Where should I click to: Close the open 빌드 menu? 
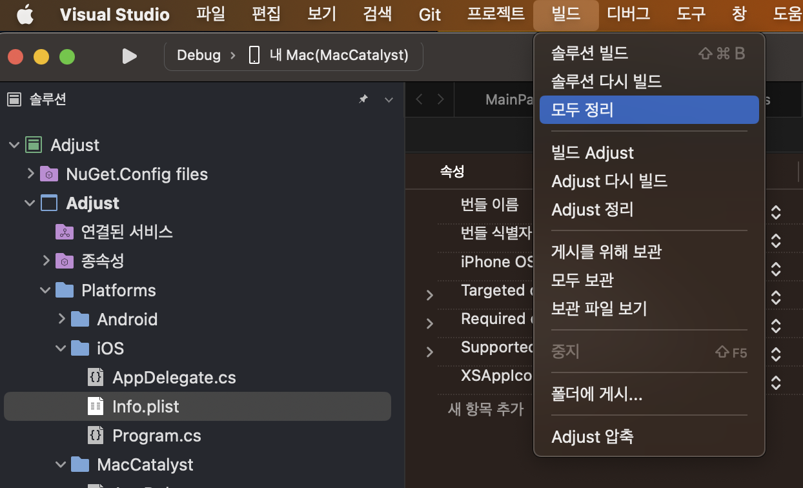(566, 15)
